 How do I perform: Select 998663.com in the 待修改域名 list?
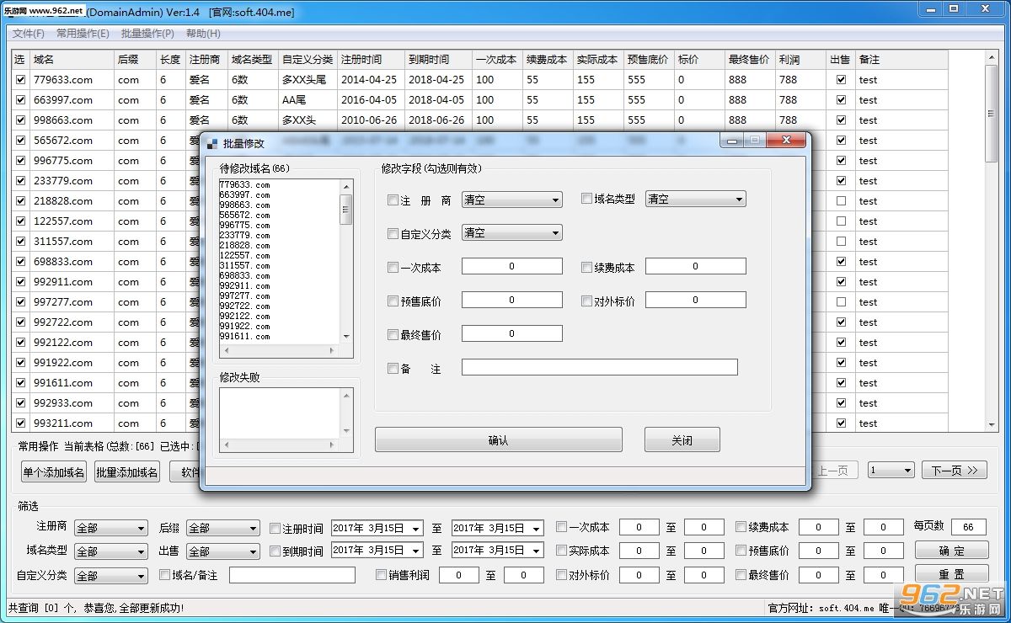pos(245,205)
